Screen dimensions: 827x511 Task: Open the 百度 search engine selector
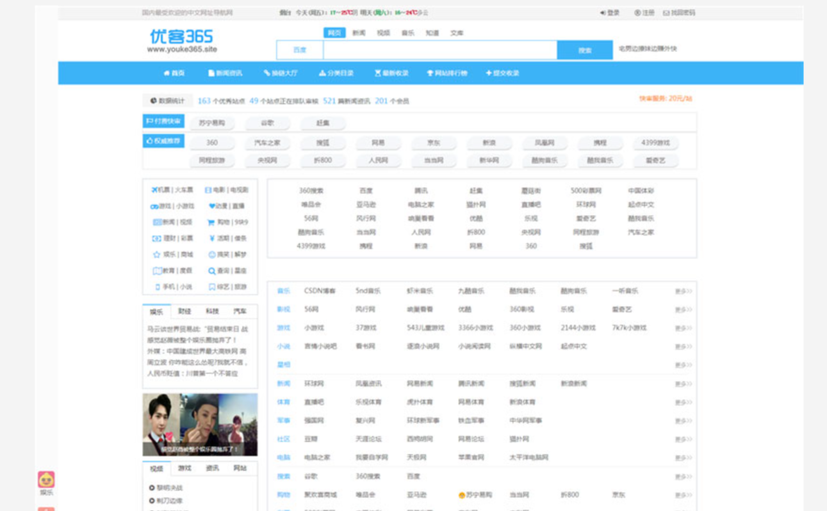tap(300, 50)
